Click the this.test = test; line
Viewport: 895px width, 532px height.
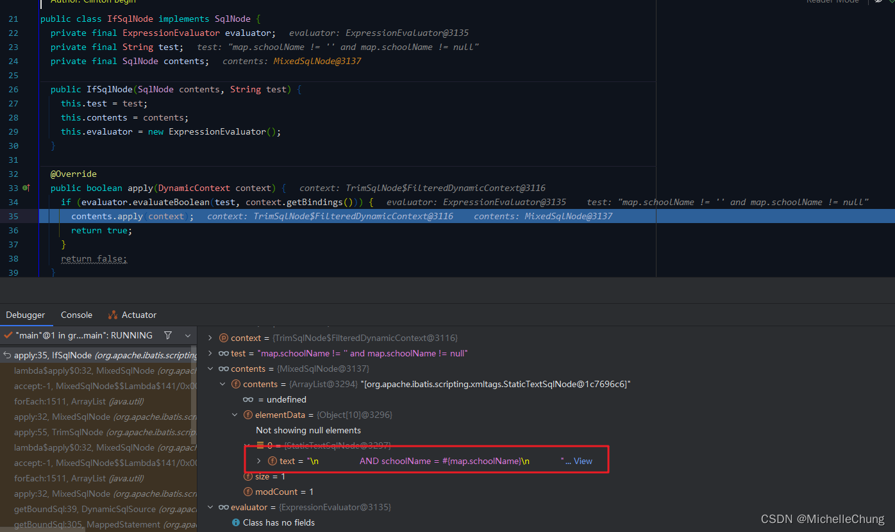(105, 103)
